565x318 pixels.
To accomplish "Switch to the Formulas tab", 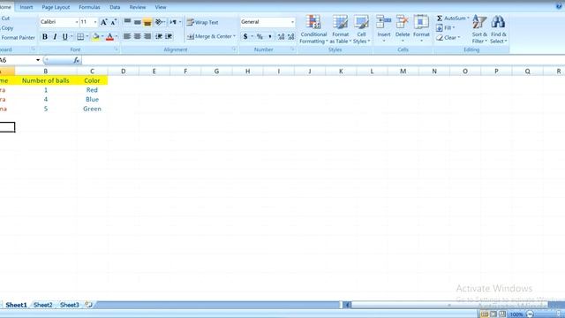I will 89,7.
